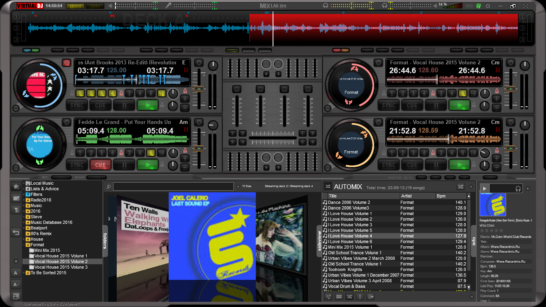Sort playlist by Bpm column header
546x307 pixels.
pos(450,196)
